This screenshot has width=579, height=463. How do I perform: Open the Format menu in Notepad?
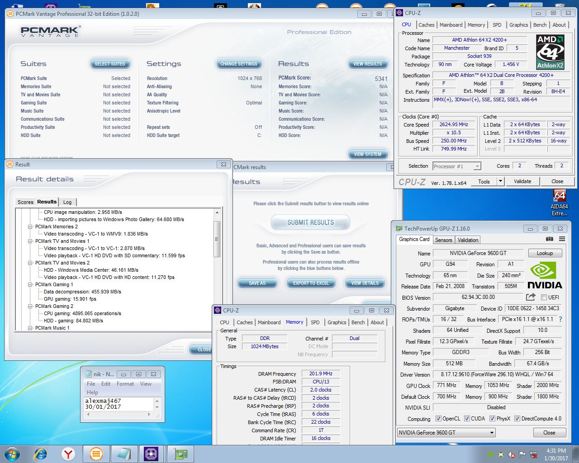pos(125,384)
